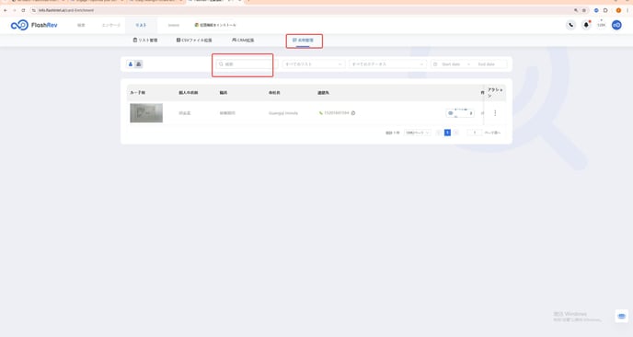Click the person name cell in the row
633x337 pixels.
(185, 113)
